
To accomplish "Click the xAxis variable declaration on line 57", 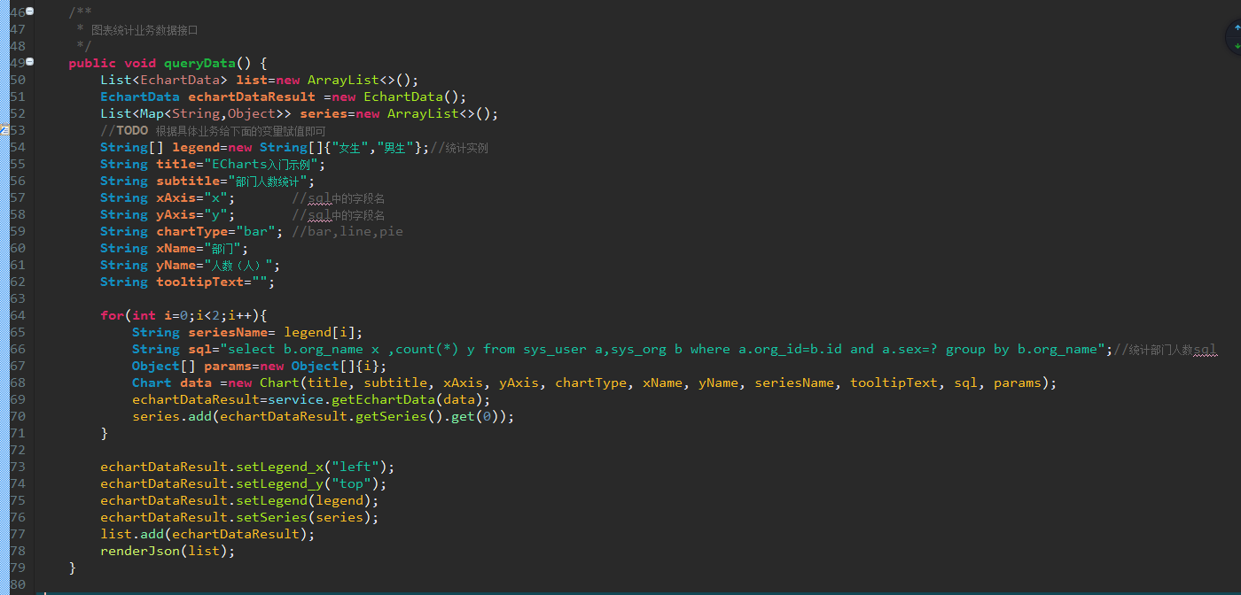I will [x=168, y=197].
